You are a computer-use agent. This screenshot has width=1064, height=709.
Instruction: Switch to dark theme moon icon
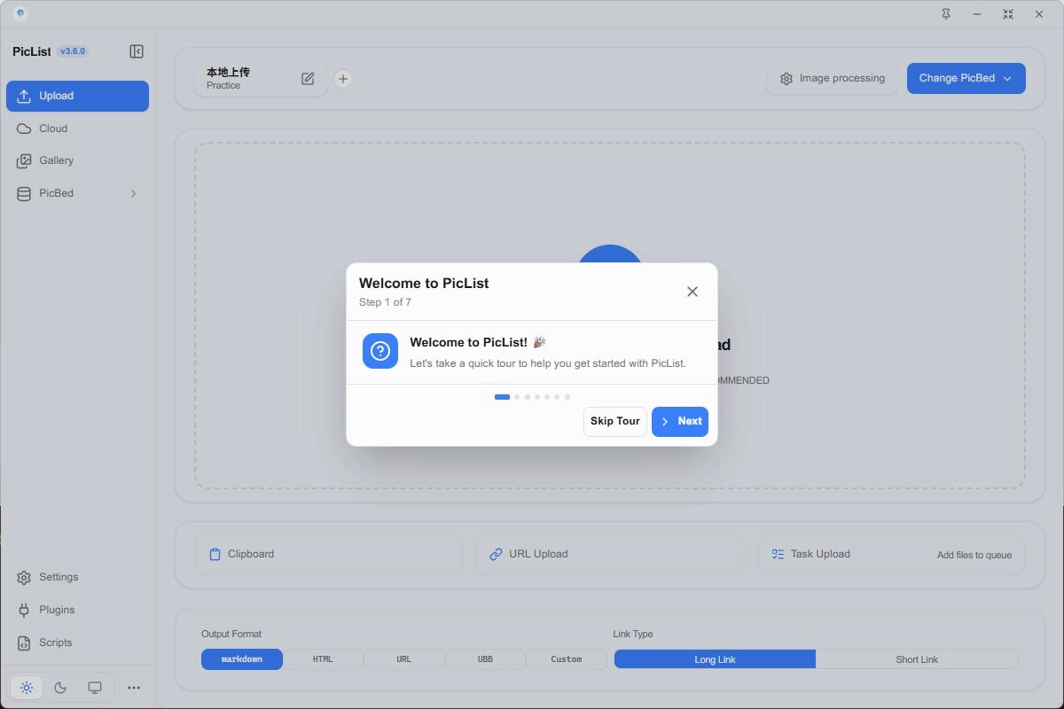[60, 688]
